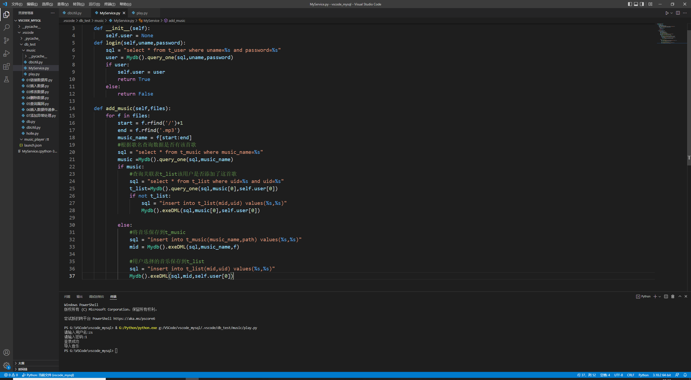Click Python current file debug status
691x380 pixels.
pyautogui.click(x=48, y=375)
